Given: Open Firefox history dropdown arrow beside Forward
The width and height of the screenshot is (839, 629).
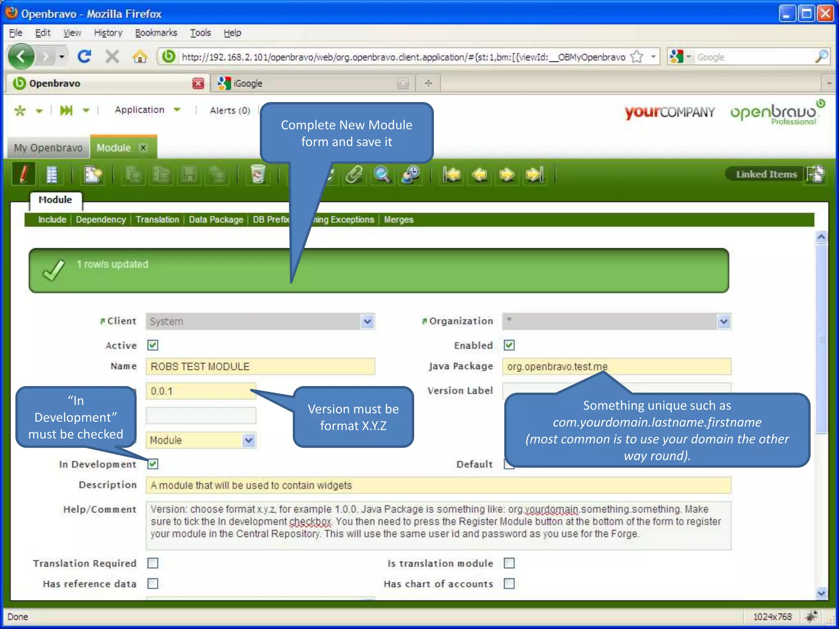Looking at the screenshot, I should click(x=62, y=57).
